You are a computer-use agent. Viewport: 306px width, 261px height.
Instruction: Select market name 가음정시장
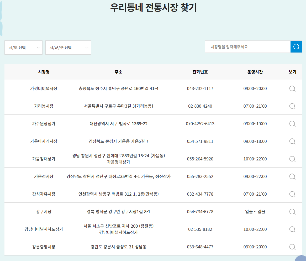44,176
